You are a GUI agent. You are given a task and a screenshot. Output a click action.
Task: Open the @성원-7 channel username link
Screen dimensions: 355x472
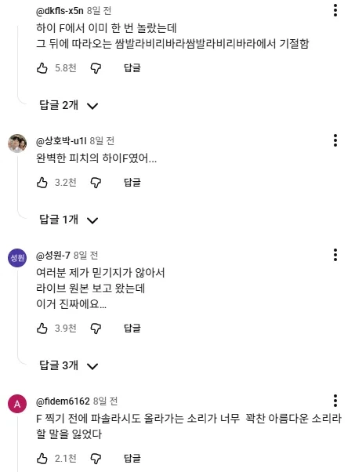53,256
